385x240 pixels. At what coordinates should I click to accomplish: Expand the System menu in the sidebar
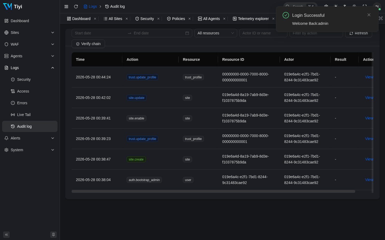pyautogui.click(x=30, y=150)
